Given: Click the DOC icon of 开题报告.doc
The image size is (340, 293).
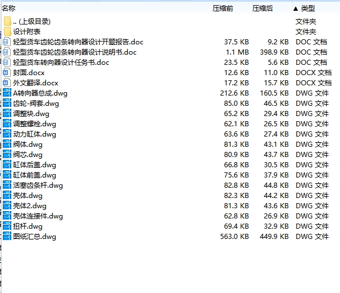Looking at the screenshot, I should (x=6, y=42).
